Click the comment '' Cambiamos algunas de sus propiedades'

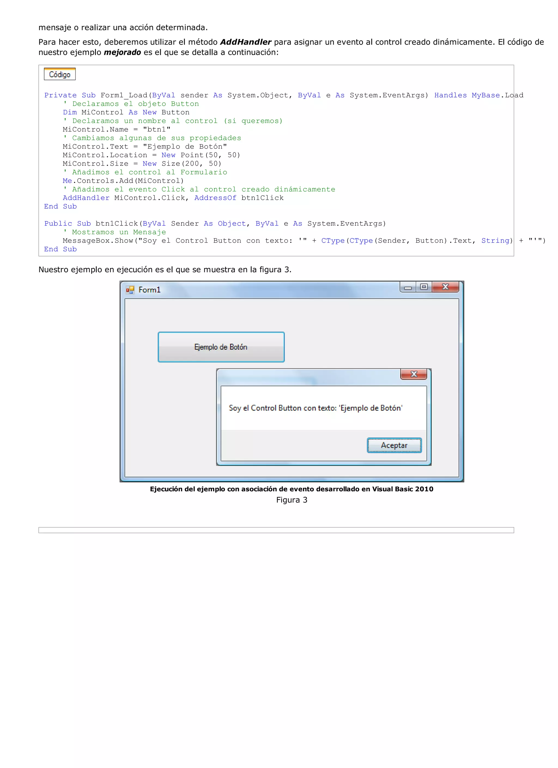point(152,138)
